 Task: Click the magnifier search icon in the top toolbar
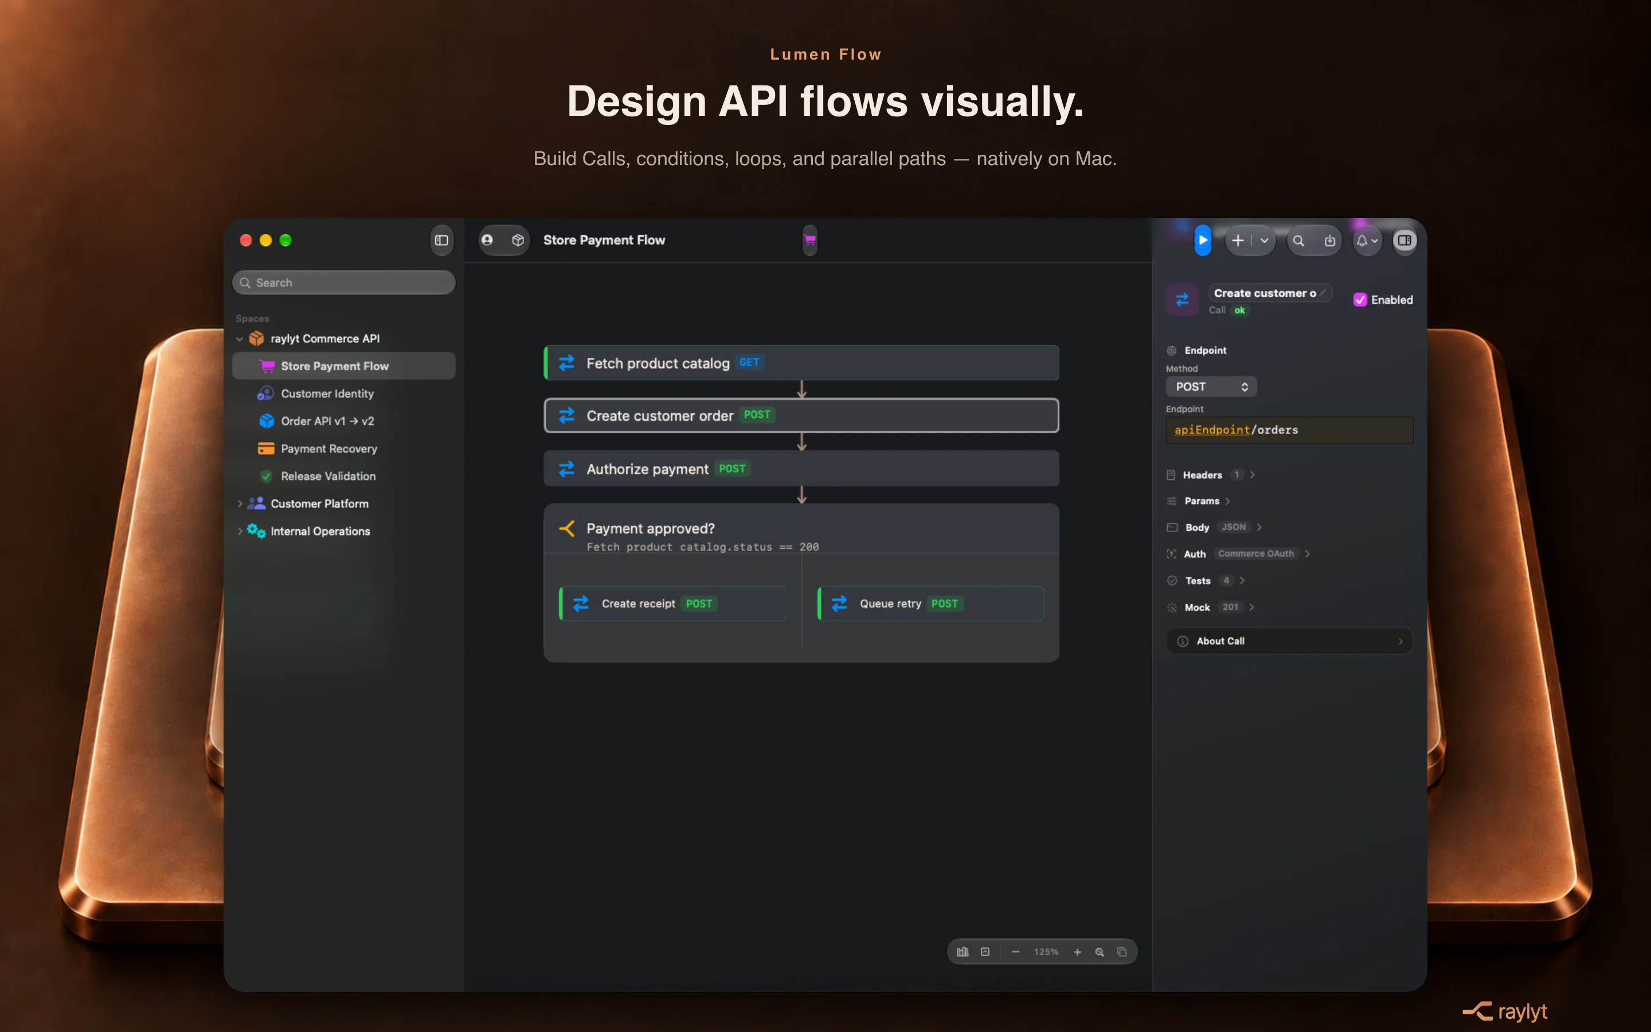(x=1298, y=240)
